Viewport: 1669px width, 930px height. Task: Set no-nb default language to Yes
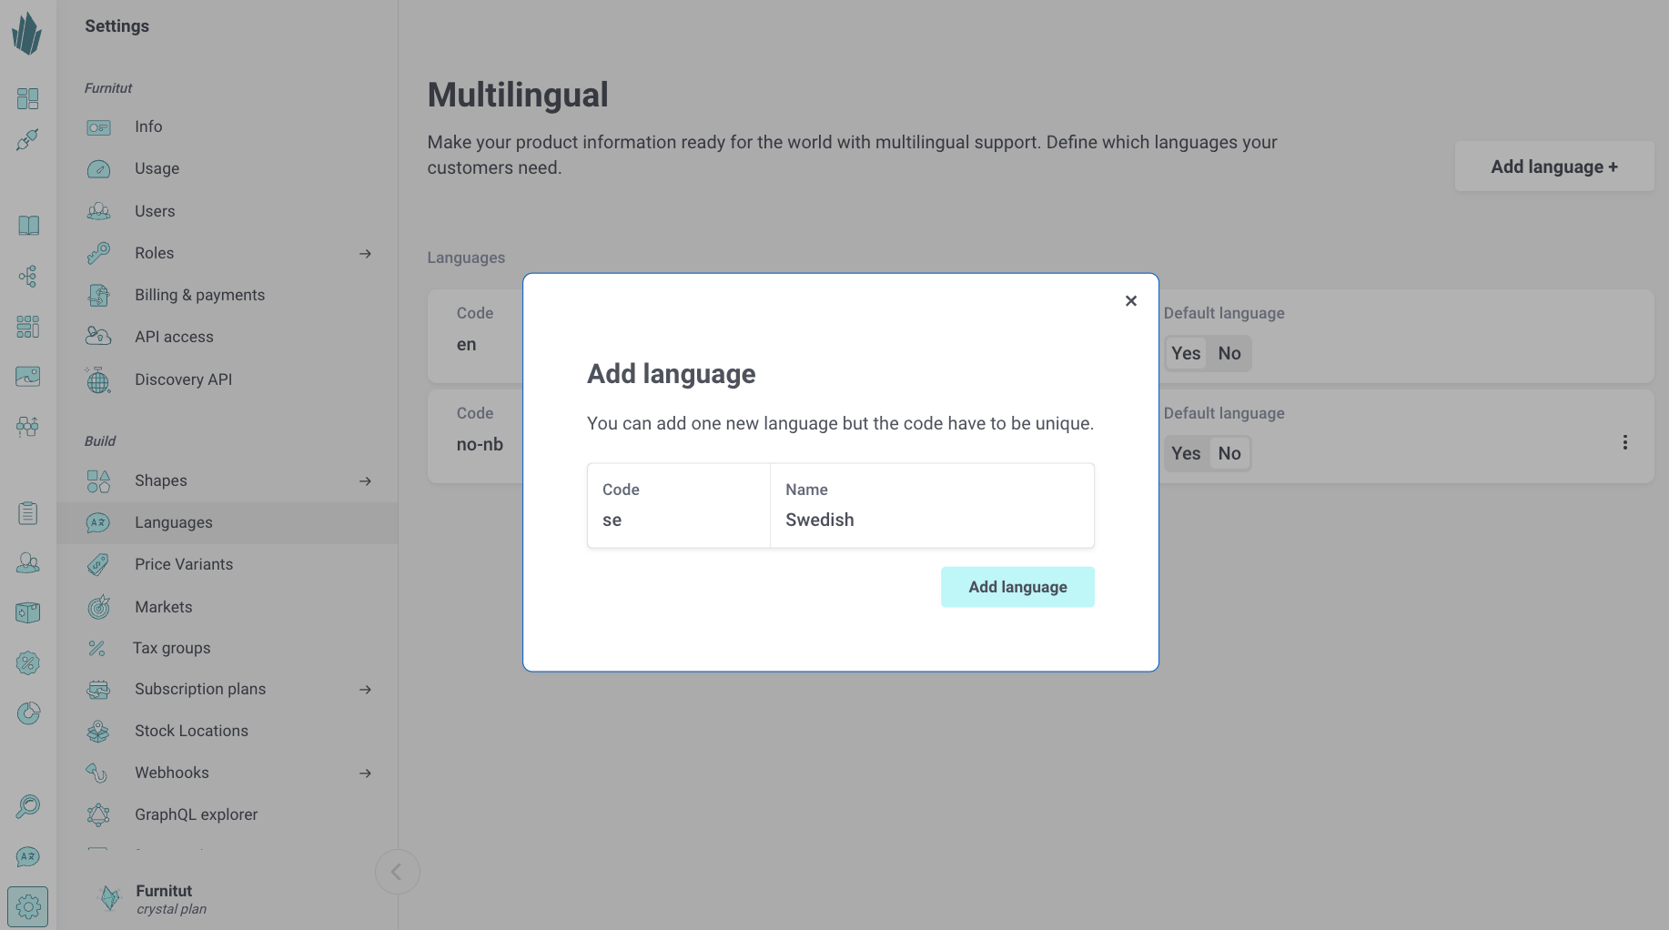(1185, 453)
